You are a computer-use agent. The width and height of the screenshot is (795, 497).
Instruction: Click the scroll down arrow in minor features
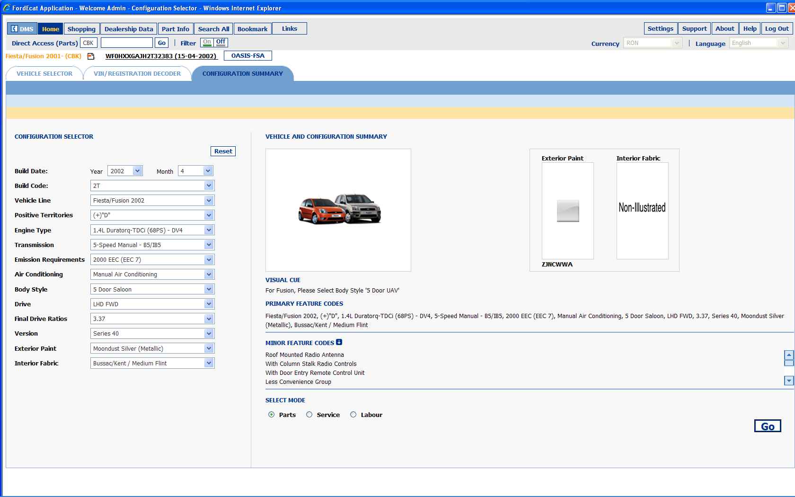(788, 381)
